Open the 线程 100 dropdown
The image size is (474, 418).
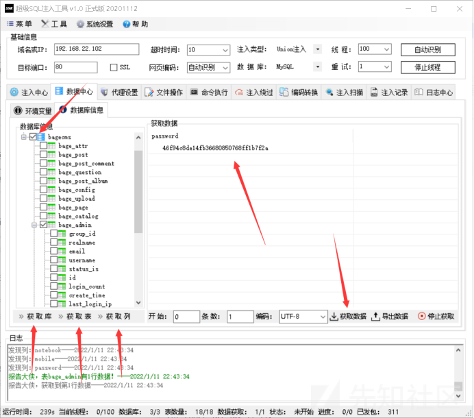point(386,49)
